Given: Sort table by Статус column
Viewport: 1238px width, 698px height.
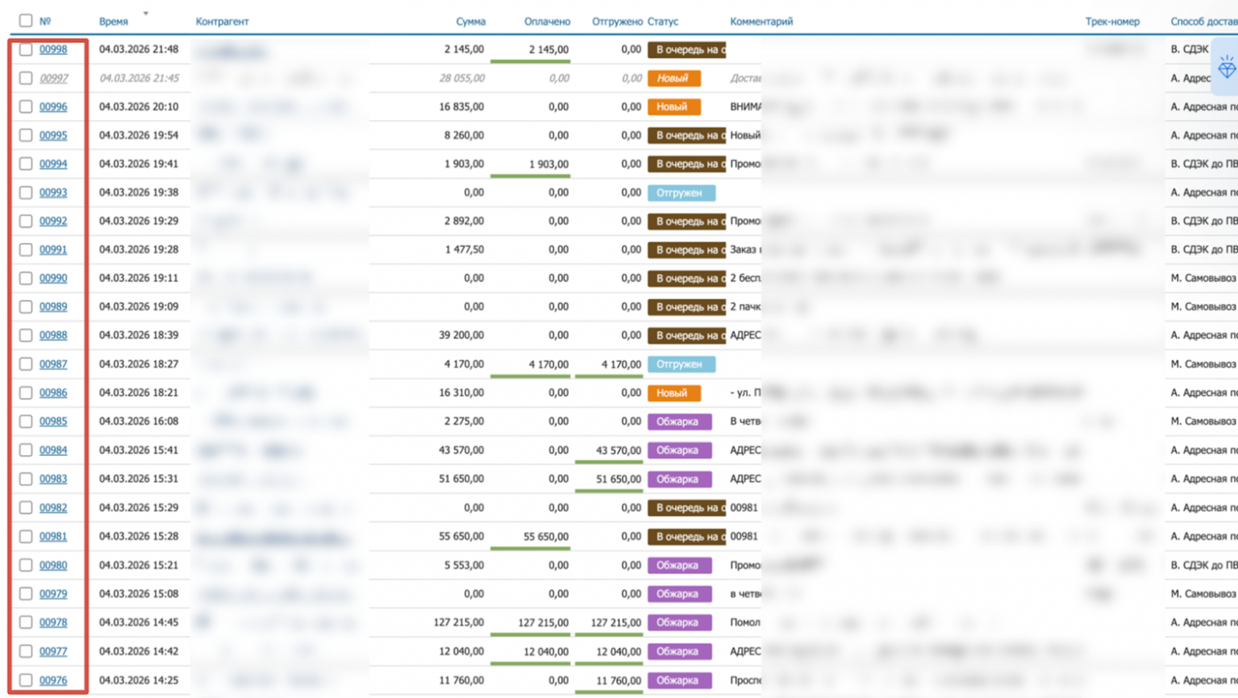Looking at the screenshot, I should 663,21.
